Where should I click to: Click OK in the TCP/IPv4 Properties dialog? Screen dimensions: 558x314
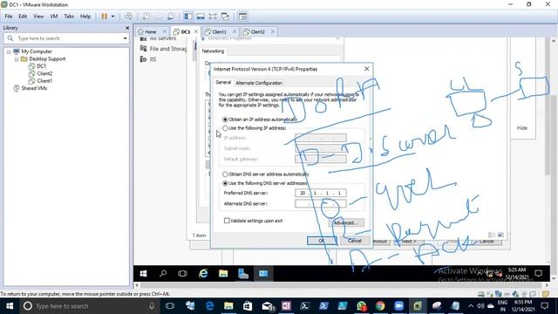(322, 241)
